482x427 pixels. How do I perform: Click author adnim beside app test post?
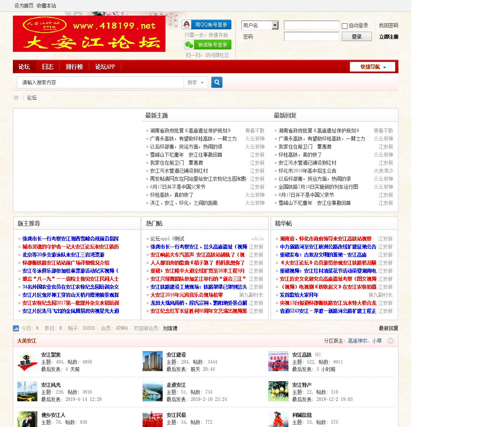pyautogui.click(x=257, y=239)
